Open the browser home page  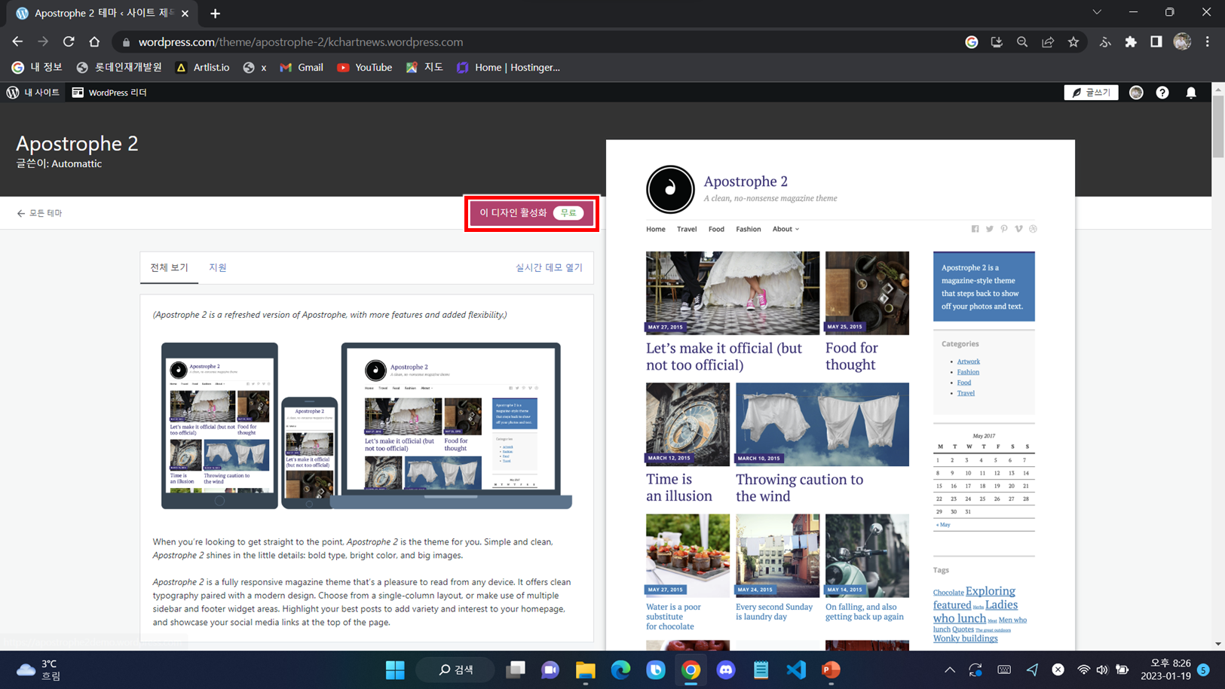pos(94,42)
